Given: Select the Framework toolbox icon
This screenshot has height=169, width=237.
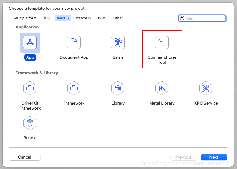Looking at the screenshot, I should 74,88.
